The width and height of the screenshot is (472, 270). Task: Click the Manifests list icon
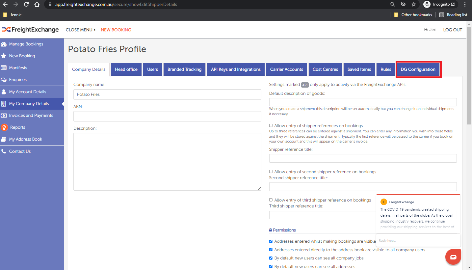click(x=4, y=68)
